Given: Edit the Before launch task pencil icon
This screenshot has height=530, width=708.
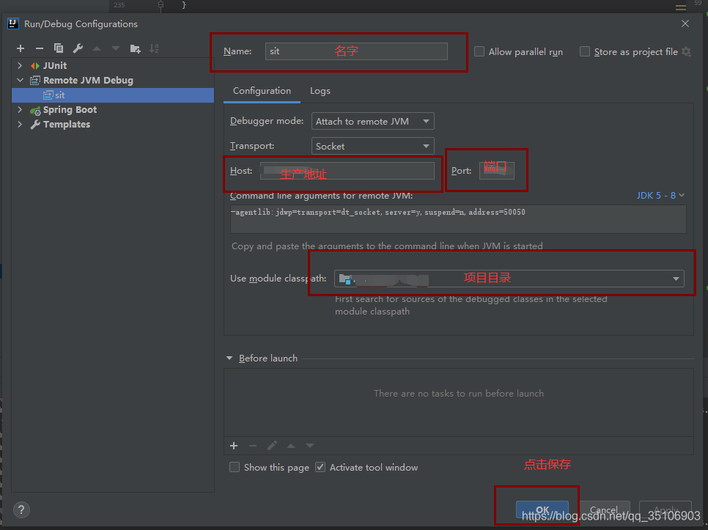Looking at the screenshot, I should click(x=272, y=446).
